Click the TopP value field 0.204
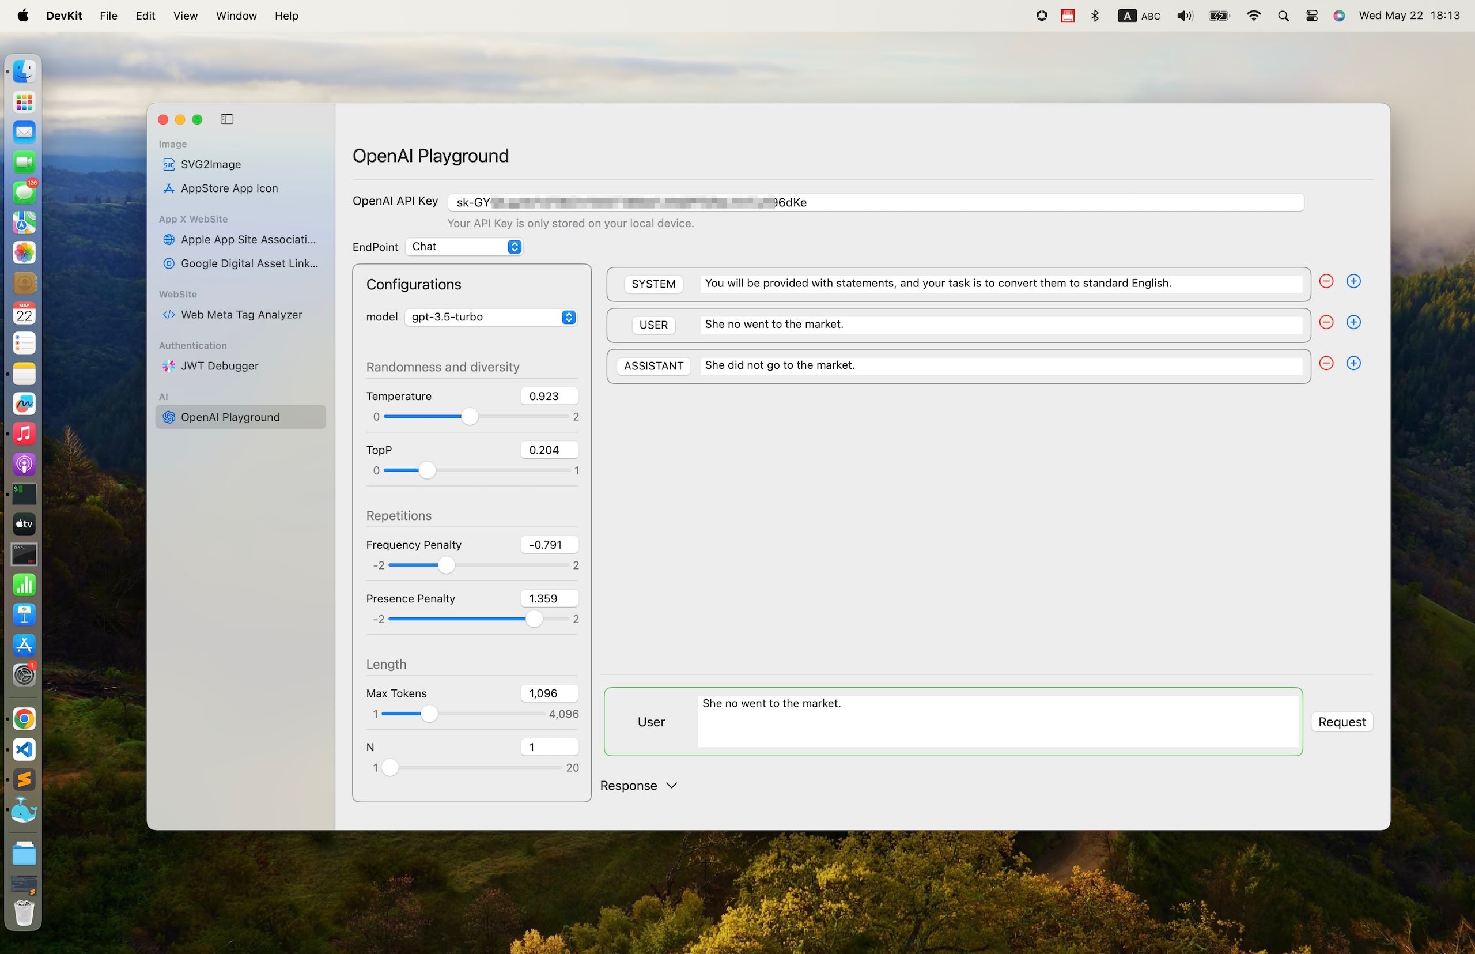Image resolution: width=1475 pixels, height=954 pixels. click(x=549, y=450)
